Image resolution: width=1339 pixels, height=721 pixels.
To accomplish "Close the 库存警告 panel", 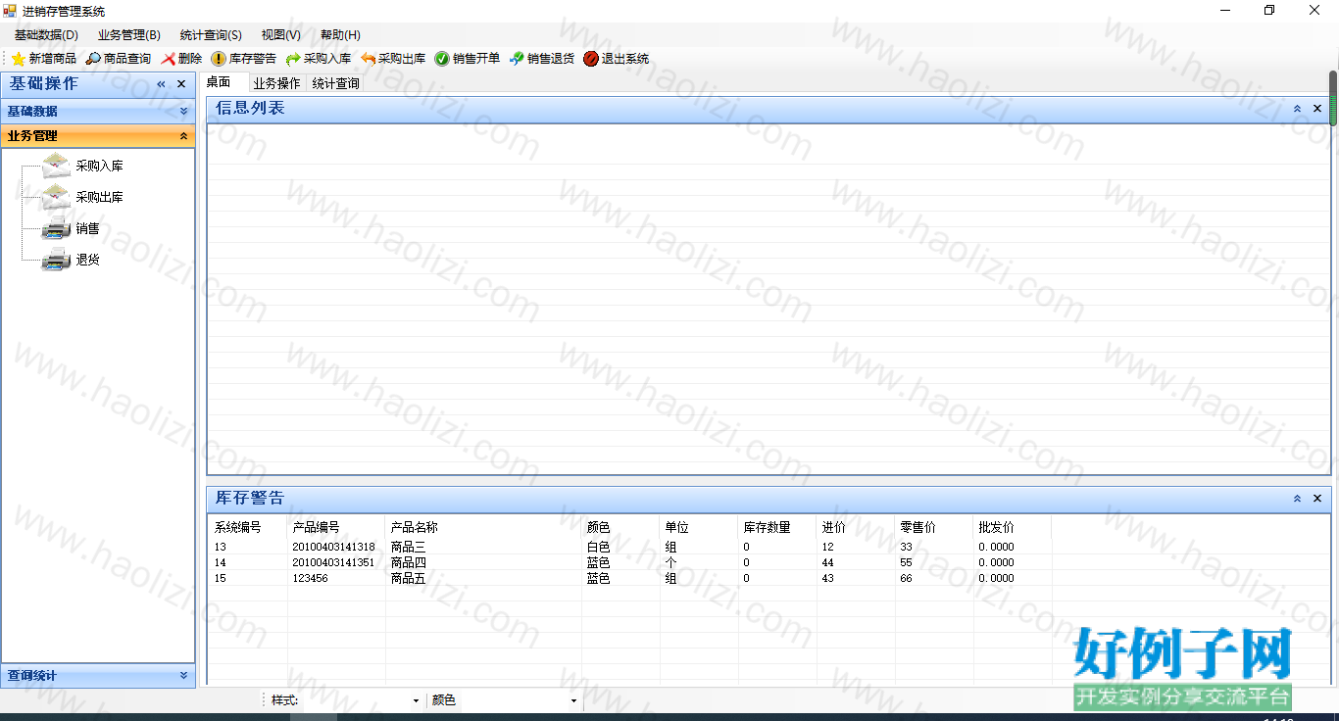I will 1317,499.
